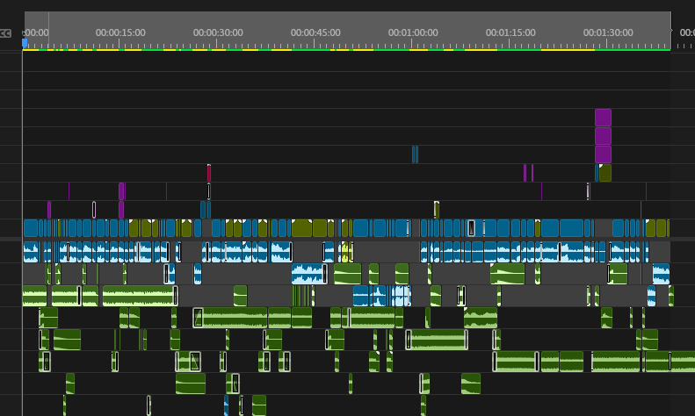Toggle the CC closed captions track icon

5,33
